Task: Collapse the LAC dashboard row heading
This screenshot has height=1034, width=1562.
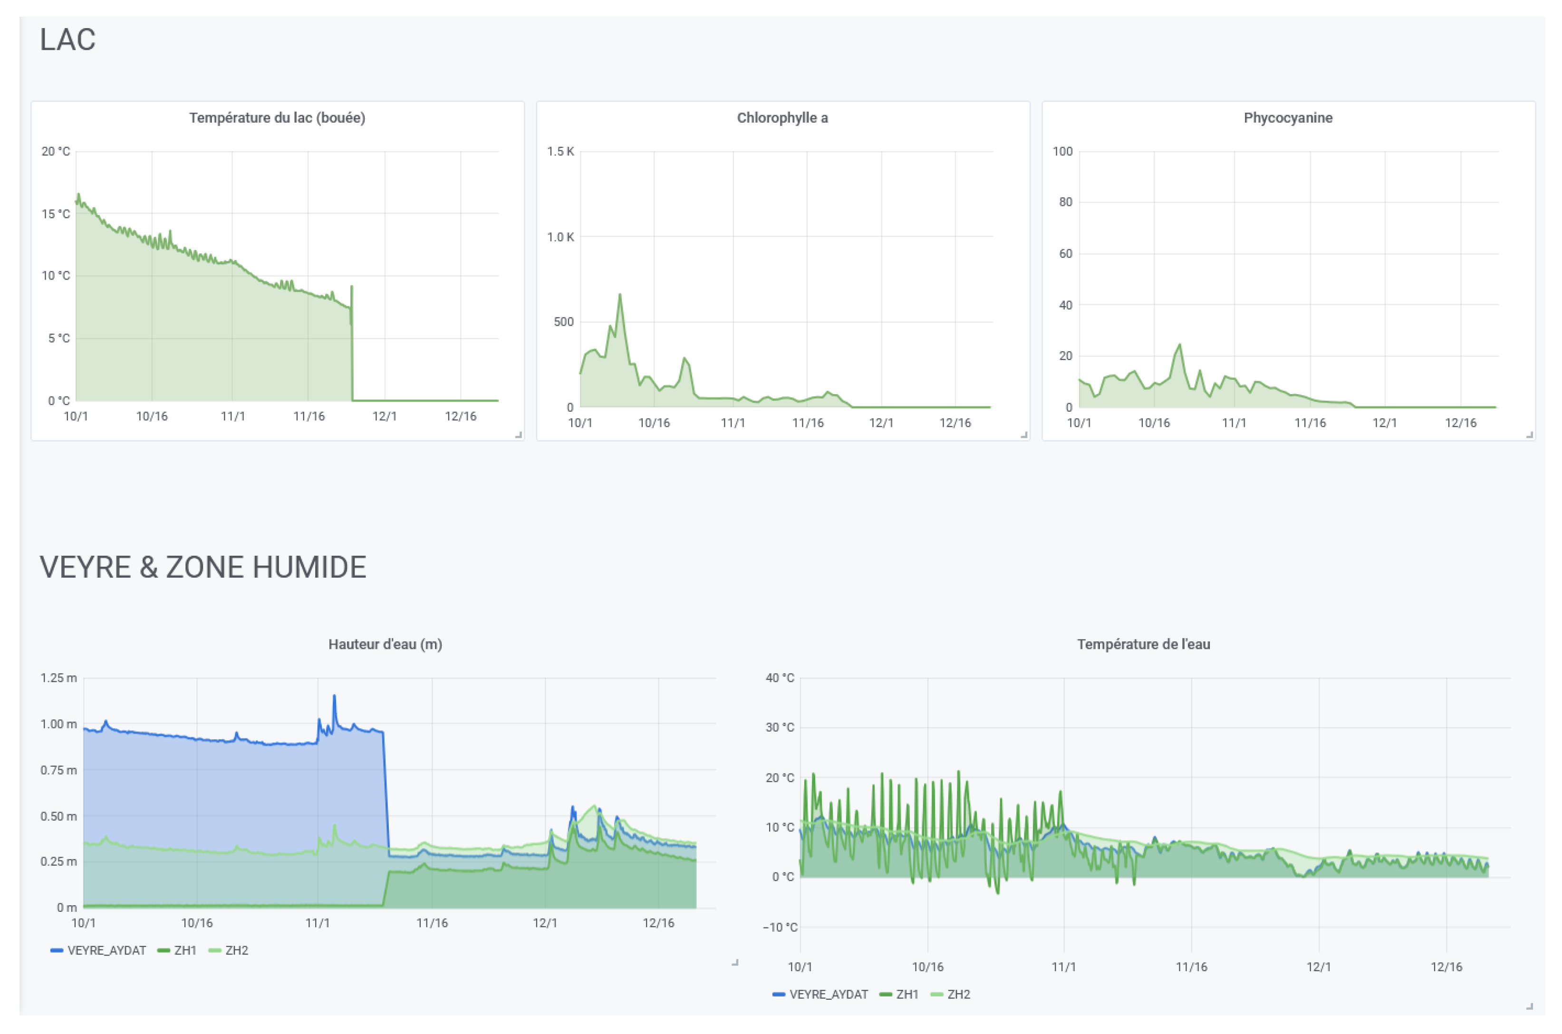Action: point(68,39)
